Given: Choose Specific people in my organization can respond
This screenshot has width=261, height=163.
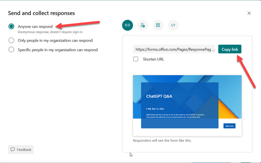Looking at the screenshot, I should [x=11, y=49].
